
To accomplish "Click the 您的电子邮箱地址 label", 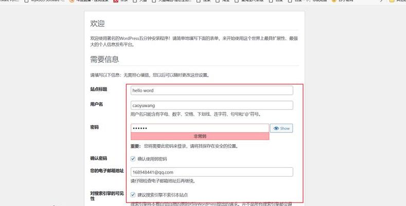I will point(107,171).
